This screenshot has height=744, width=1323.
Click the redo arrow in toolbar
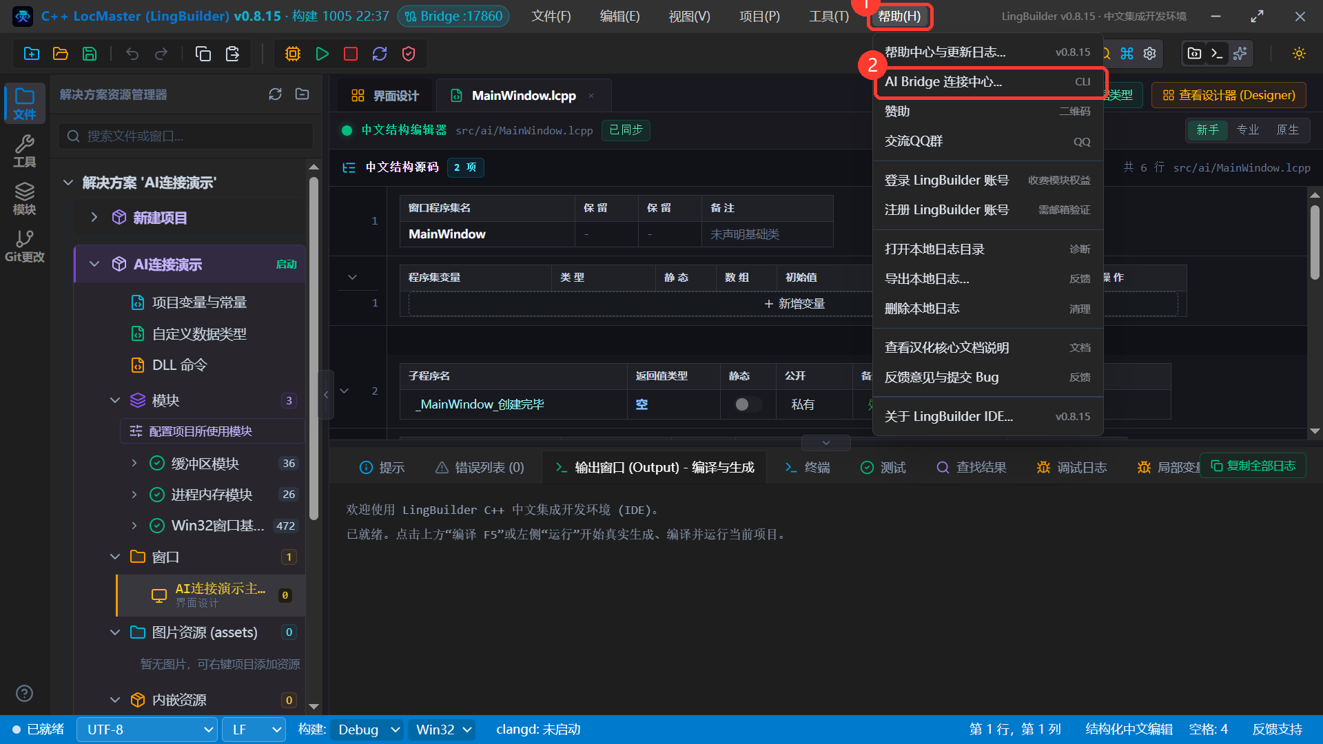(161, 54)
